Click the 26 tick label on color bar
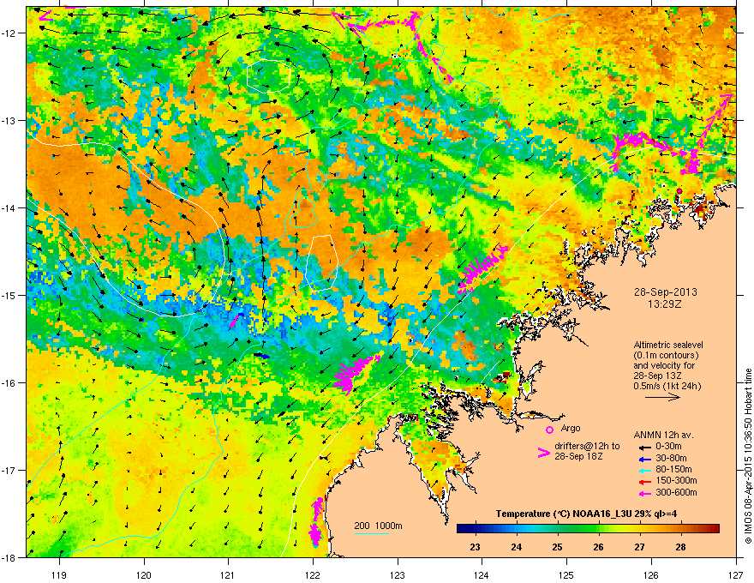Image resolution: width=754 pixels, height=583 pixels. (x=599, y=547)
